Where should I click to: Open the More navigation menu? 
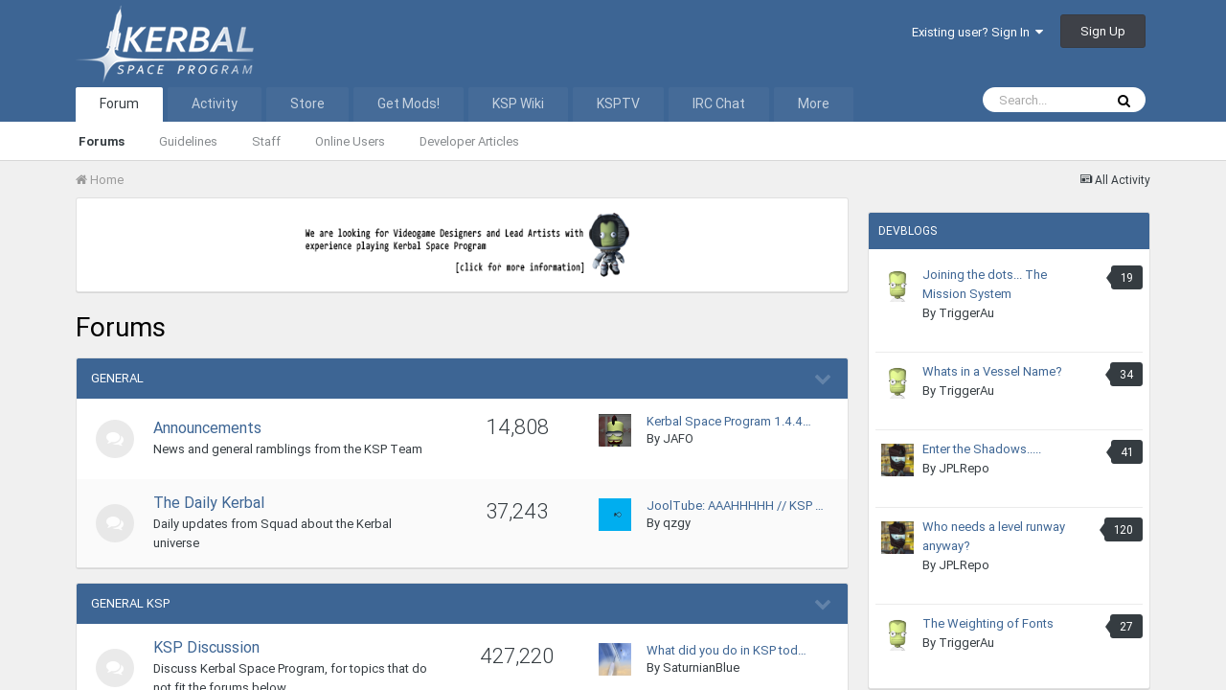[813, 104]
